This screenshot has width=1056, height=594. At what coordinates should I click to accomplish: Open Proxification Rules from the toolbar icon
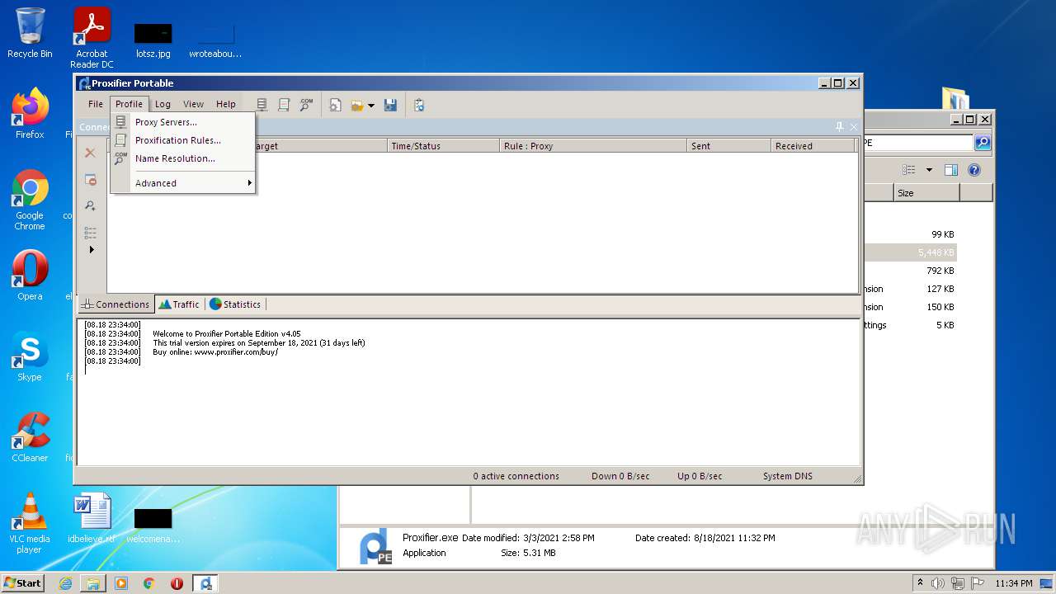coord(284,105)
